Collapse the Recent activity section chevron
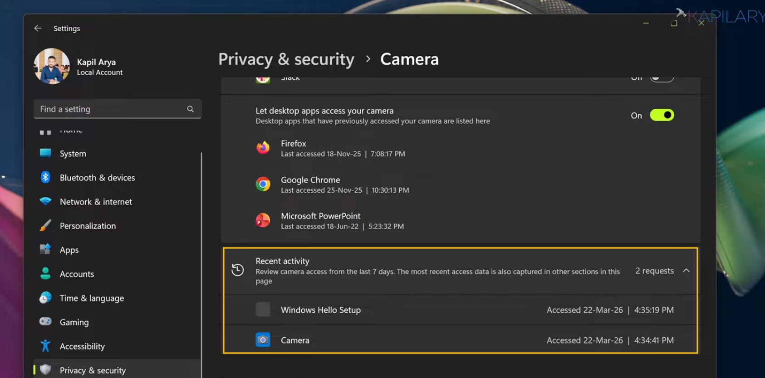Screen dimensions: 765x378 pyautogui.click(x=686, y=271)
